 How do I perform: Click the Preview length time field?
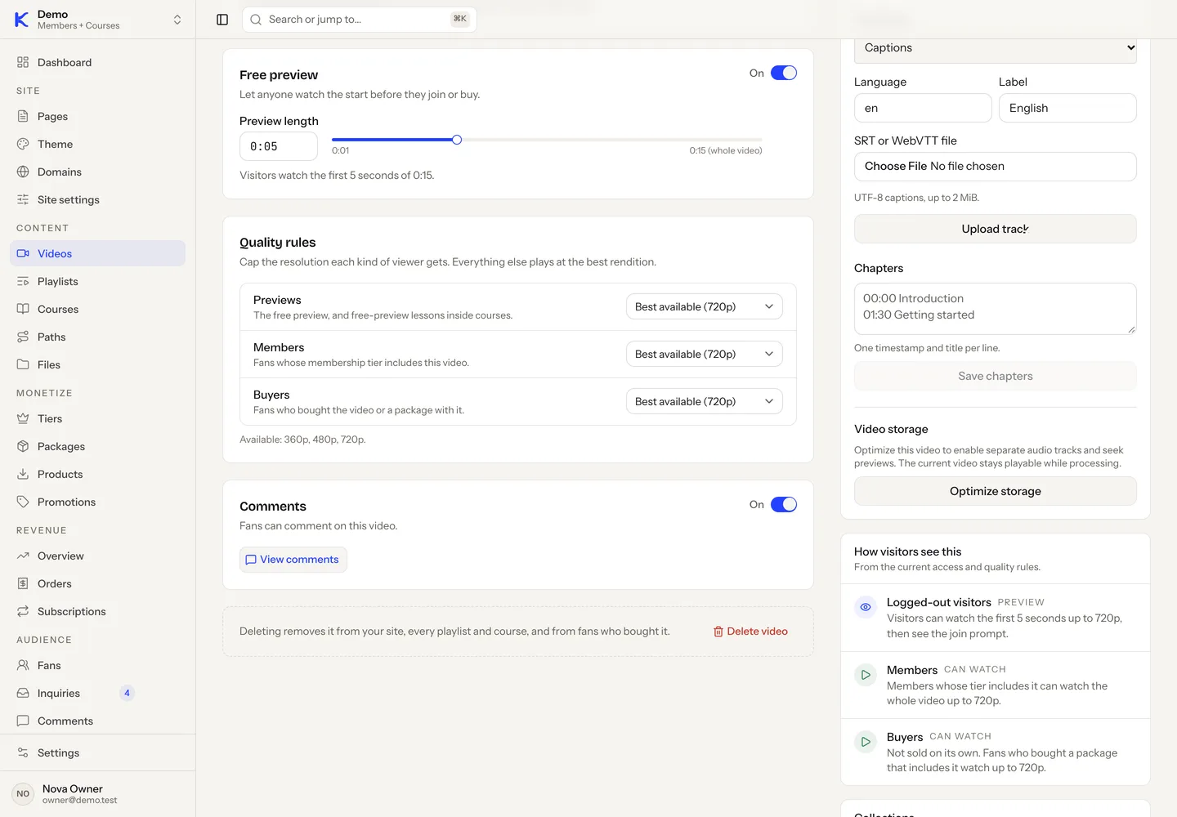(x=279, y=146)
